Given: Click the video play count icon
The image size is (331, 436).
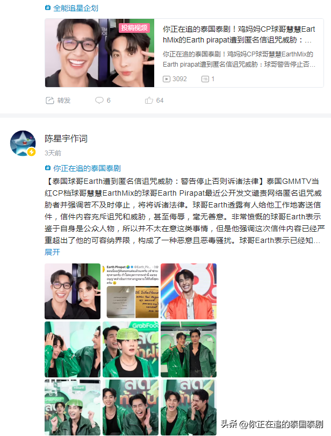Looking at the screenshot, I should click(167, 79).
